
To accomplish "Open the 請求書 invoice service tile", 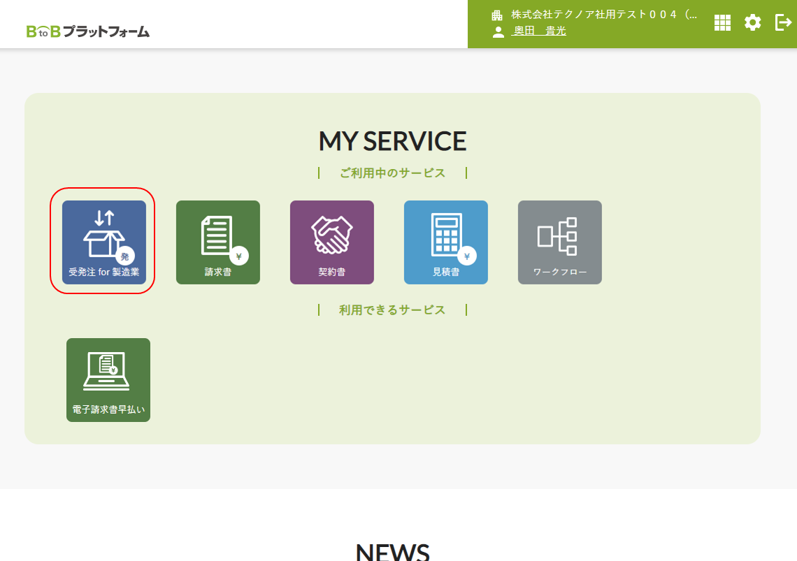I will click(x=217, y=242).
